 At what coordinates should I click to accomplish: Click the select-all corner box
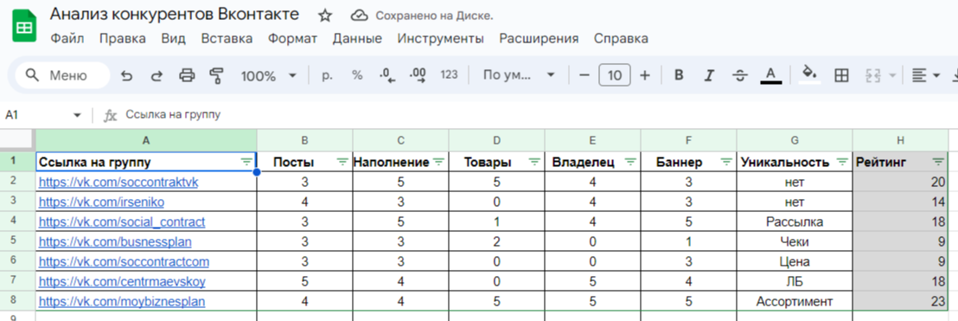pos(17,140)
